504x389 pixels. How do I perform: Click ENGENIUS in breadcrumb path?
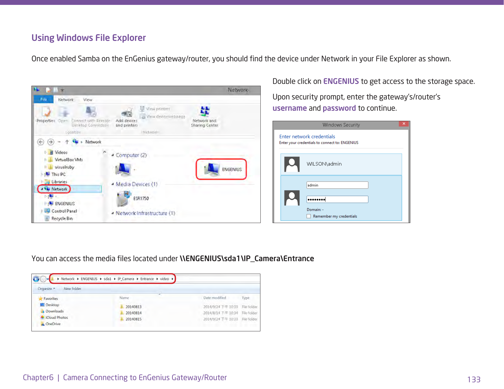(89, 279)
